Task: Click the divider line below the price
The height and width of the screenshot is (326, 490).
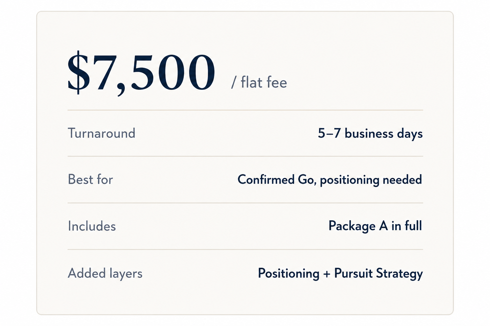Action: pyautogui.click(x=245, y=110)
